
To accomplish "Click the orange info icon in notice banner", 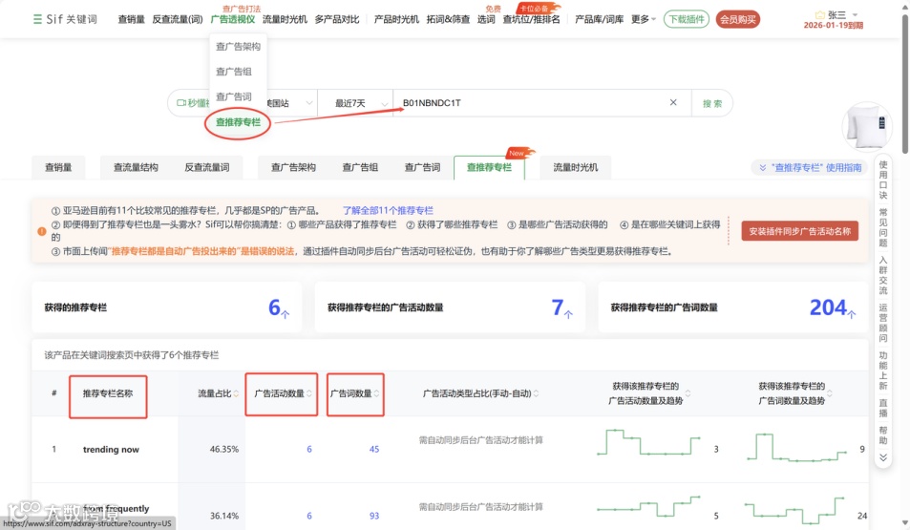I will pyautogui.click(x=42, y=231).
